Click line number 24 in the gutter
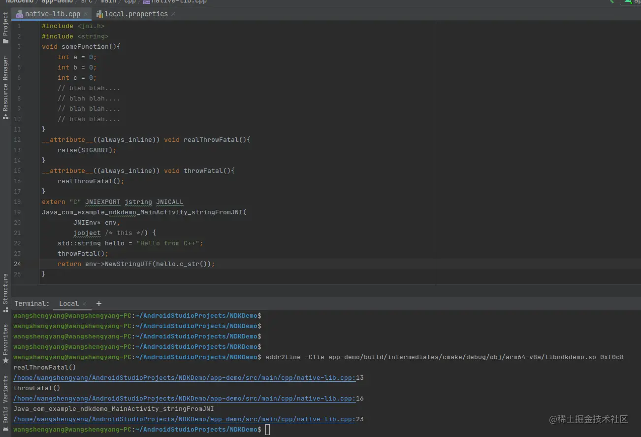Viewport: 641px width, 437px height. click(x=17, y=264)
